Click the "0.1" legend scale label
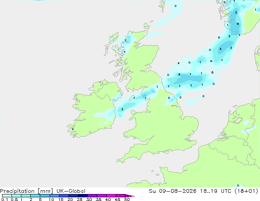 click(x=5, y=199)
